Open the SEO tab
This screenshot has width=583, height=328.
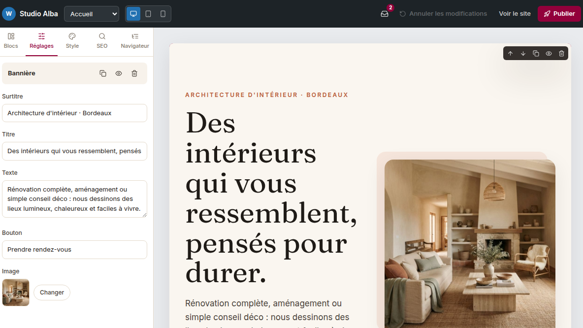click(x=102, y=41)
